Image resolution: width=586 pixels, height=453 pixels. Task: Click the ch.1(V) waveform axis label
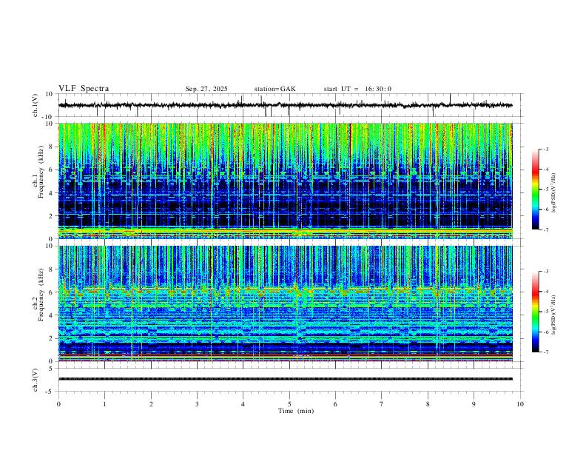[36, 105]
